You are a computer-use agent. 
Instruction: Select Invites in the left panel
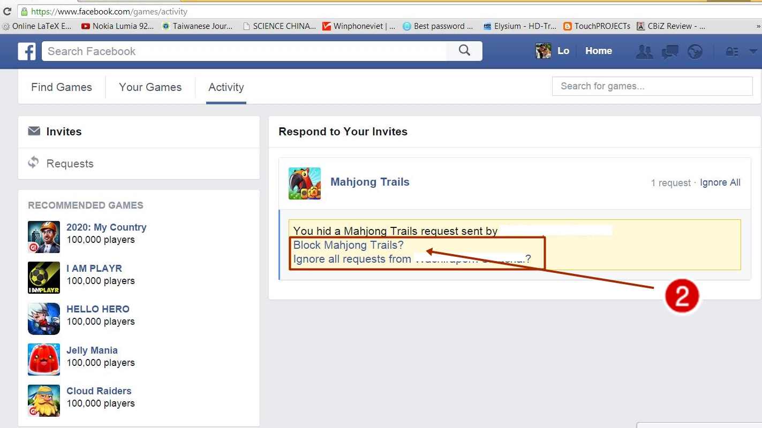coord(139,132)
